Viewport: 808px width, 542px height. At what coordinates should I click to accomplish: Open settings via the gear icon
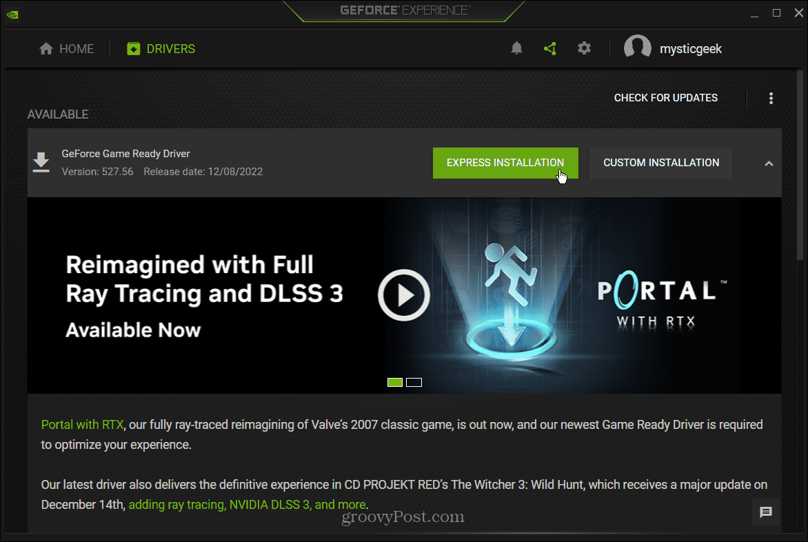584,48
